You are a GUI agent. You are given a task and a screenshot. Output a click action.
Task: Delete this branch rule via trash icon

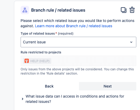pyautogui.click(x=132, y=10)
